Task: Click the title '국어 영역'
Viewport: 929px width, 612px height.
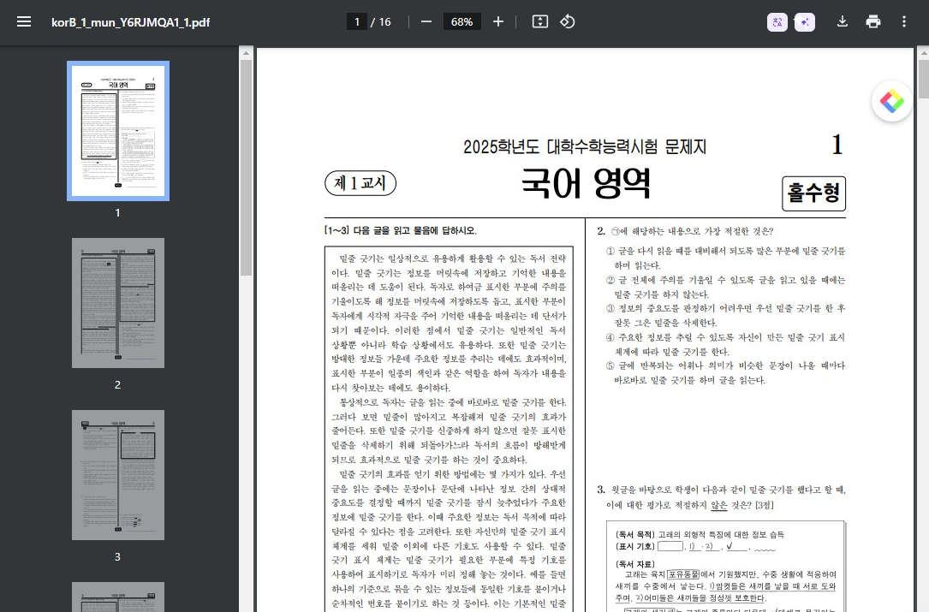Action: click(586, 182)
